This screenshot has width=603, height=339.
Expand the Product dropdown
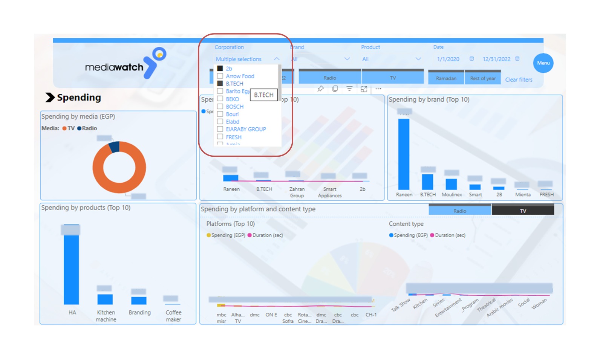(x=418, y=59)
